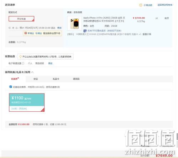
Task: Click the page vertical scrollbar handle
Action: pyautogui.click(x=177, y=137)
